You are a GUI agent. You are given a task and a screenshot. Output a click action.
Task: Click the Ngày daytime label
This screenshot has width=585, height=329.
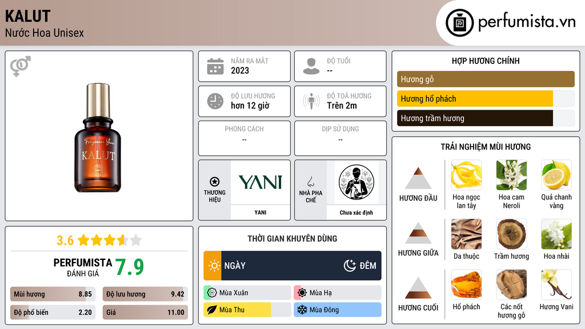tap(235, 266)
